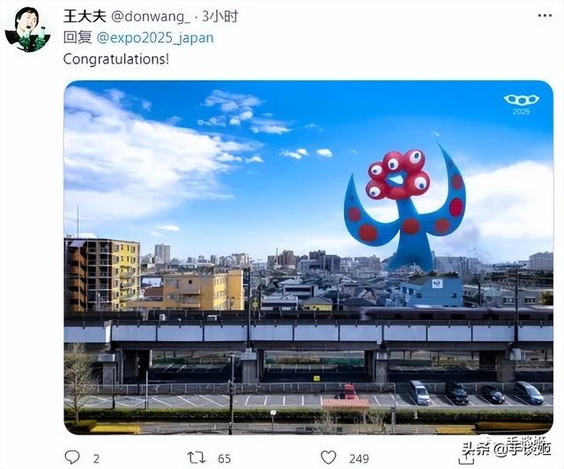Open the user's cartoon avatar picture

pos(27,30)
